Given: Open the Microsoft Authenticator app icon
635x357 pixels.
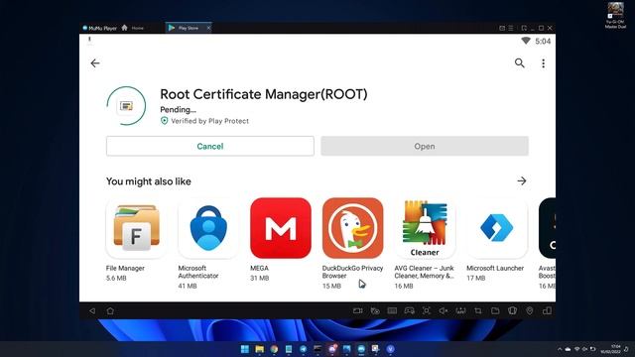Looking at the screenshot, I should coord(208,228).
